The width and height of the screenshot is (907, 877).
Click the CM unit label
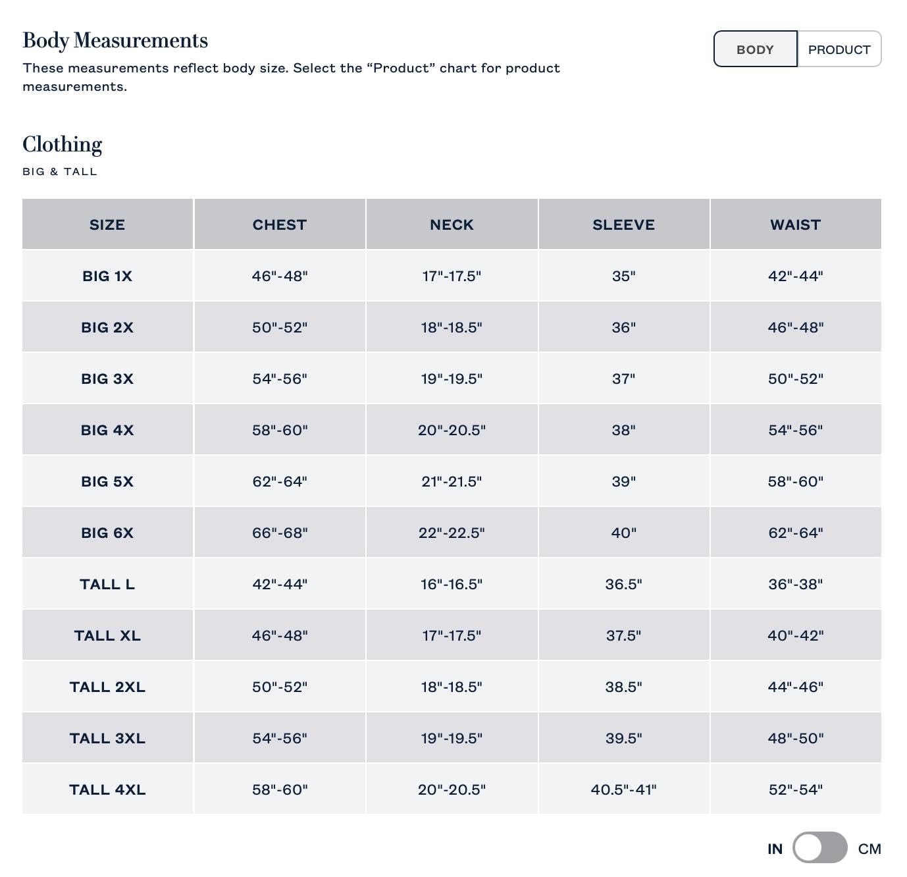tap(869, 849)
